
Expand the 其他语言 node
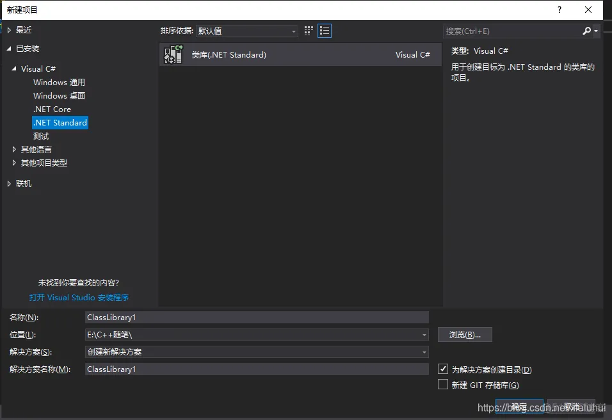[14, 150]
